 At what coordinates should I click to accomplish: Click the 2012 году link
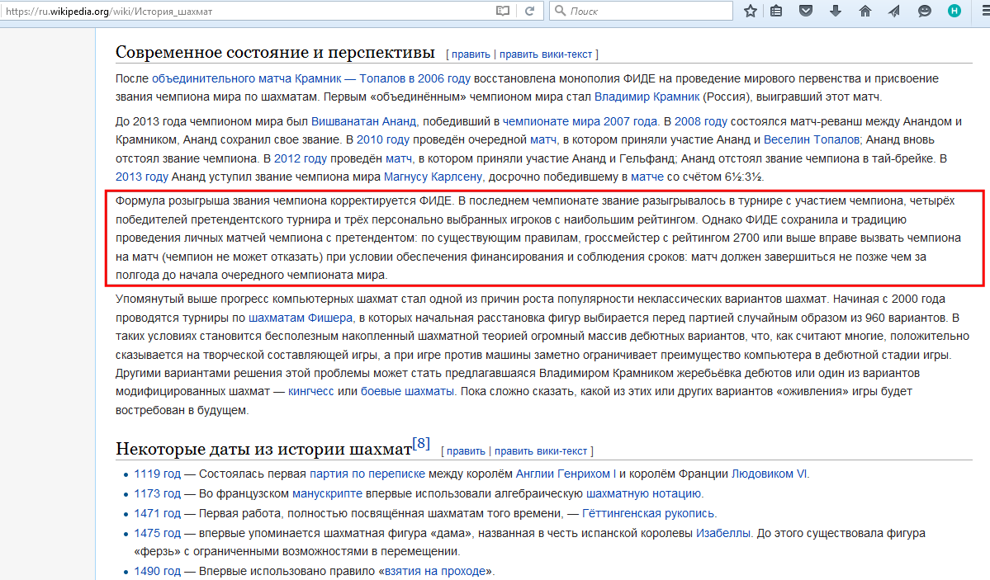pos(301,158)
